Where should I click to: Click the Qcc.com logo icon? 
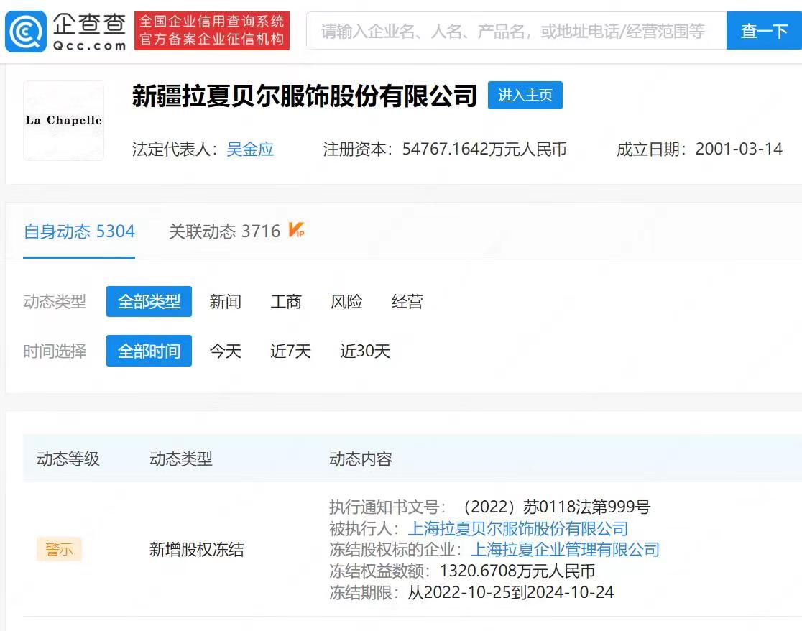coord(26,32)
